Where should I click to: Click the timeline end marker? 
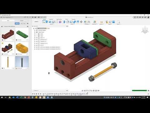coord(87,93)
